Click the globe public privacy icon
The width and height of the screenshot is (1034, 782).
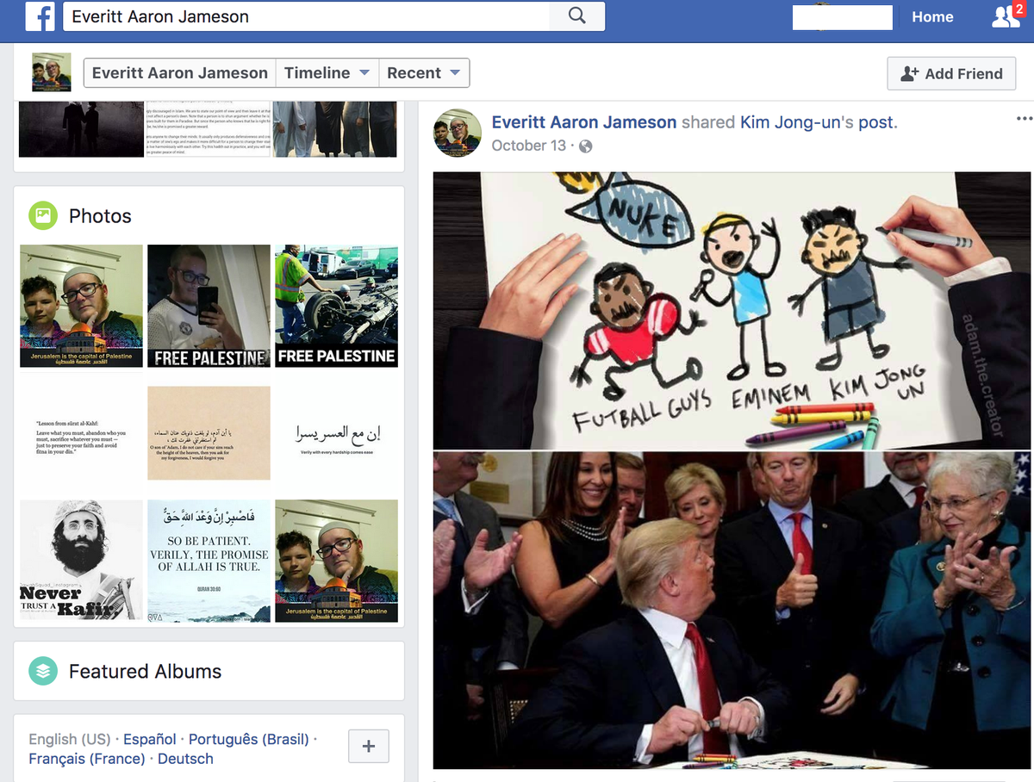pos(586,146)
